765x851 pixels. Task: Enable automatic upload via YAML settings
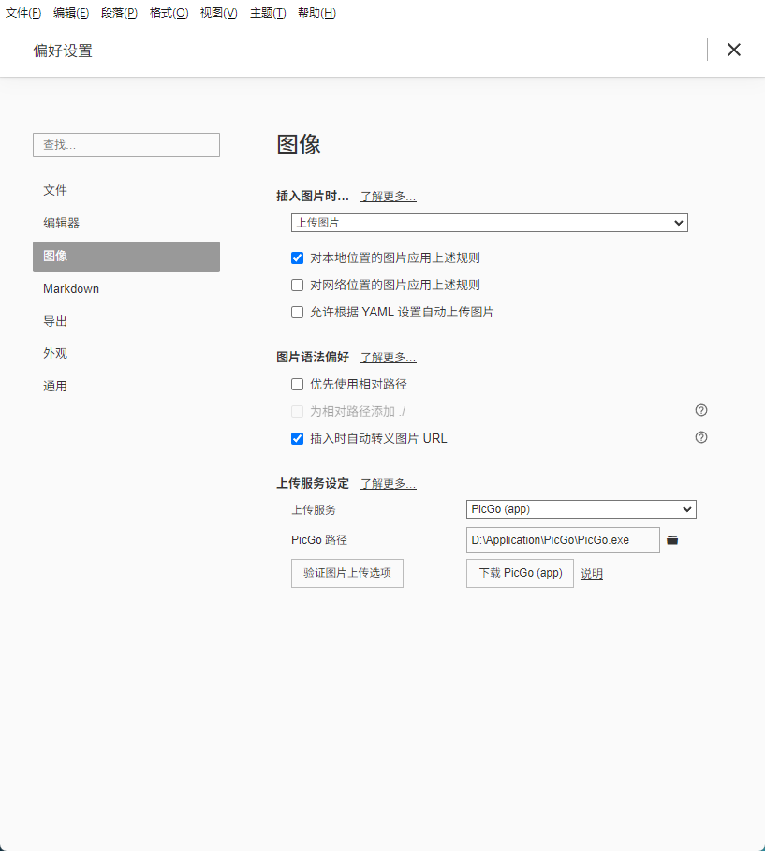tap(297, 312)
